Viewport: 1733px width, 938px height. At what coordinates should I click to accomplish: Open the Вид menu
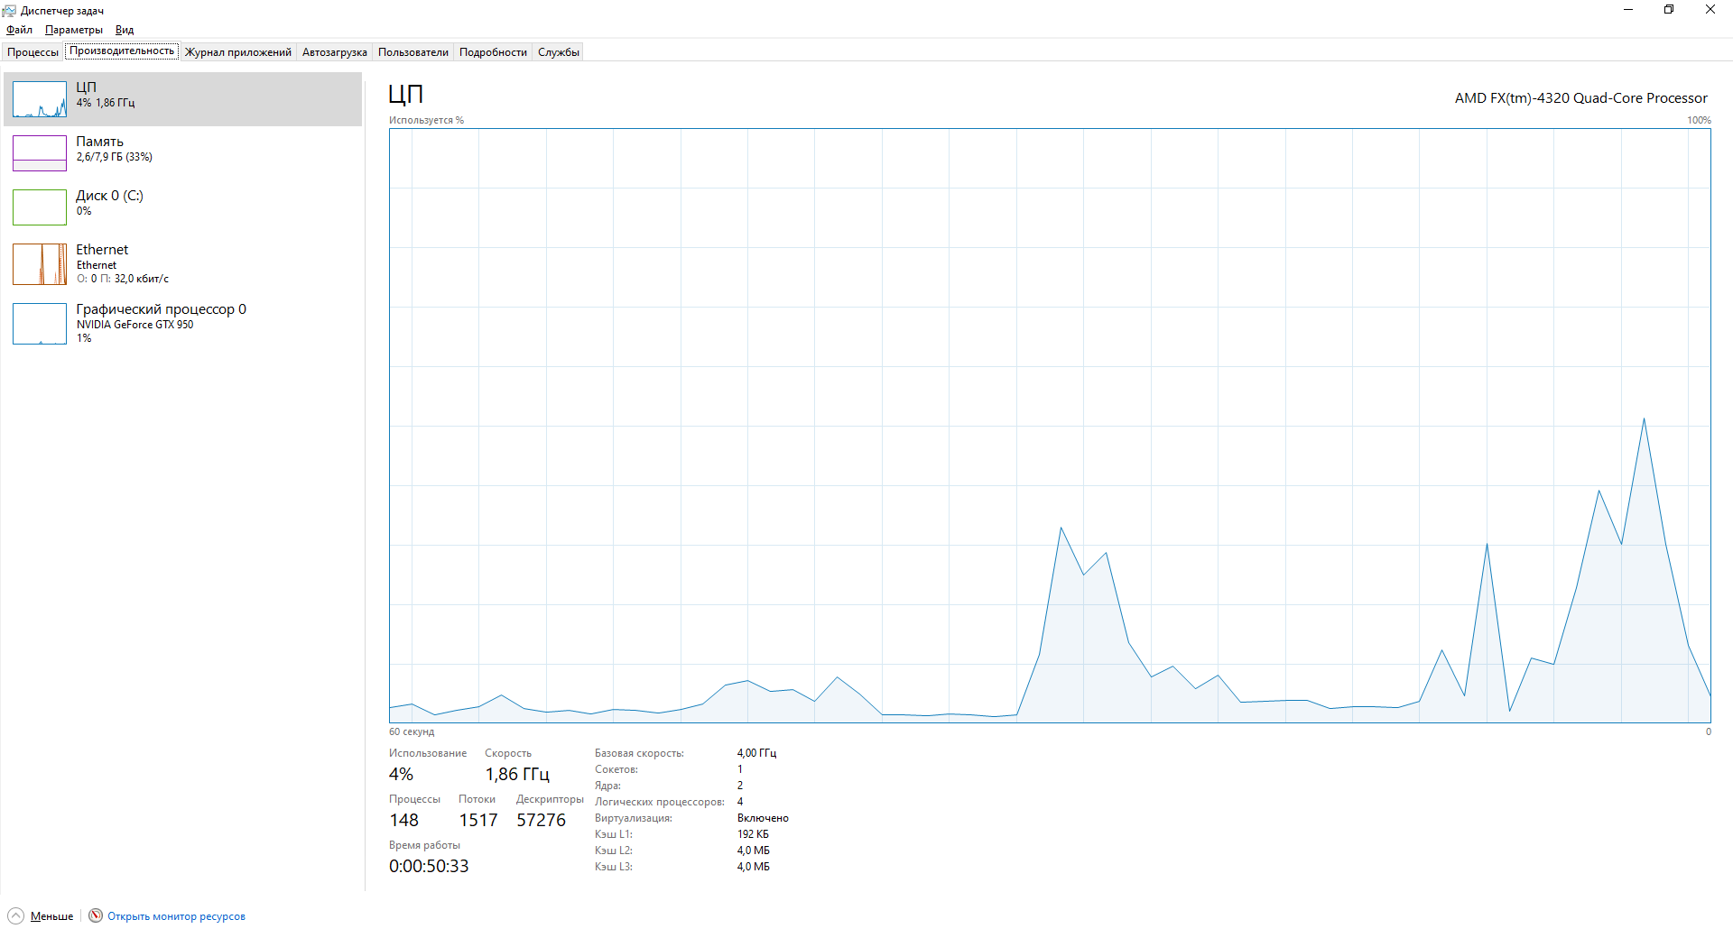(x=125, y=30)
